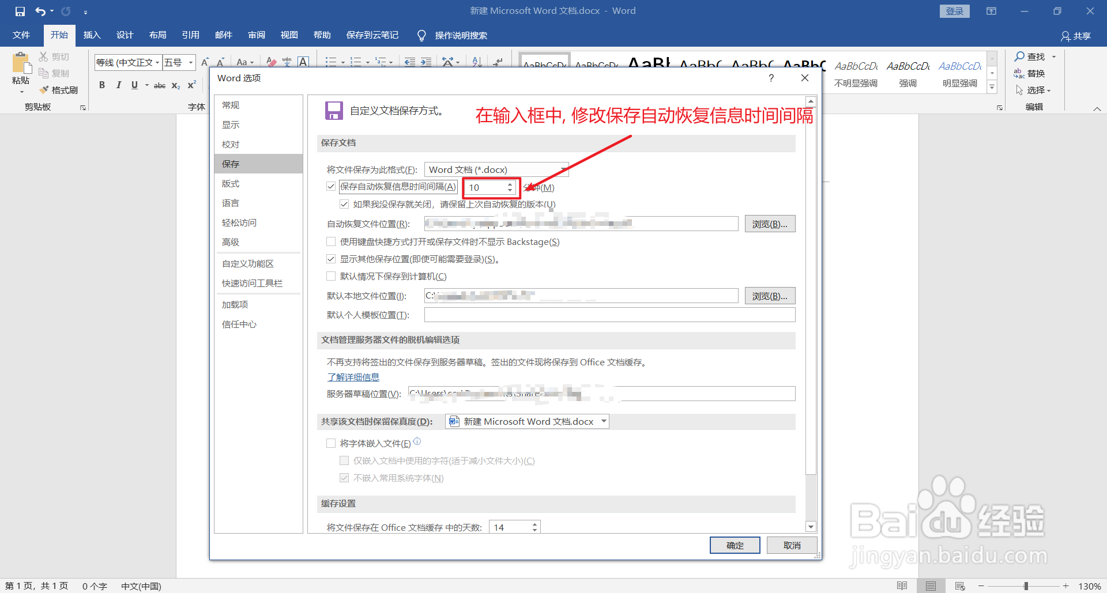Click the character border A icon

(x=303, y=62)
